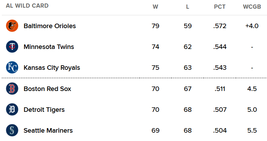Click the AL WILD CARD heading
The height and width of the screenshot is (141, 267).
27,6
